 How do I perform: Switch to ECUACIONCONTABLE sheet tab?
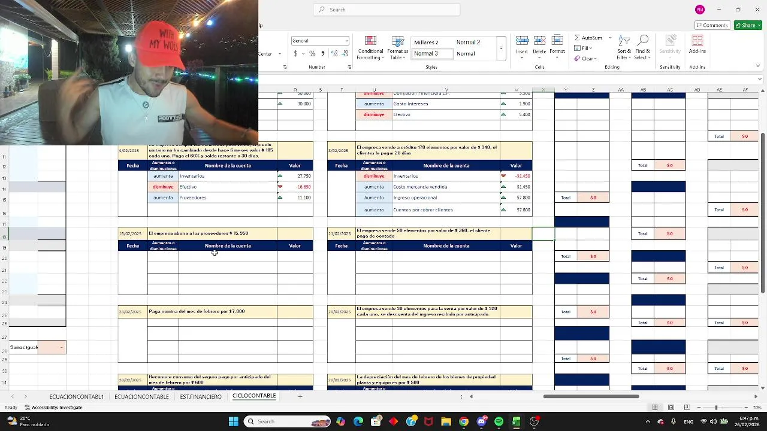[141, 396]
